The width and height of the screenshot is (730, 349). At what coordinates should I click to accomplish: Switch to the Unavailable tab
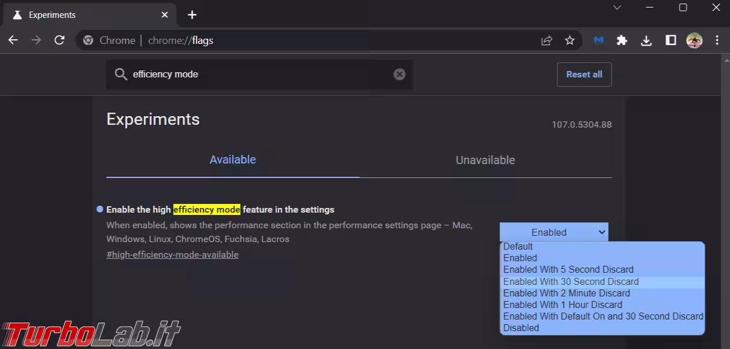485,160
